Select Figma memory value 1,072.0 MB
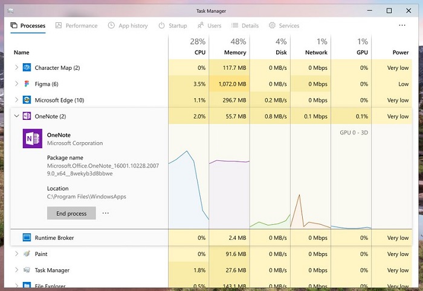Image resolution: width=423 pixels, height=291 pixels. point(232,84)
